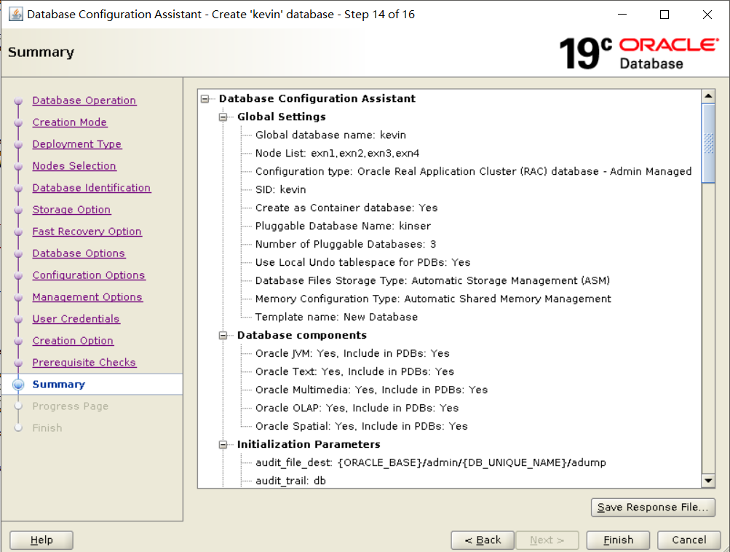Open the Database Operation step
The image size is (730, 552).
click(84, 100)
